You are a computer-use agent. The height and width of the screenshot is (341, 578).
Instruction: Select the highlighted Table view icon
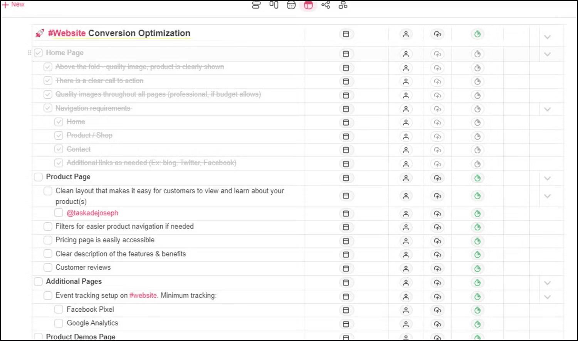tap(308, 5)
